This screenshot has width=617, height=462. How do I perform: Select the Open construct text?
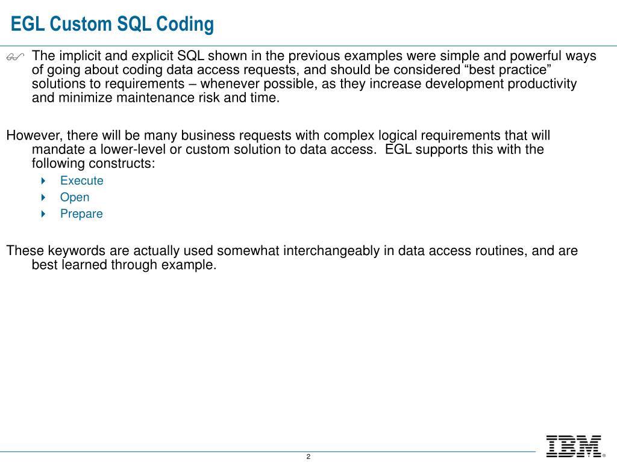[75, 197]
